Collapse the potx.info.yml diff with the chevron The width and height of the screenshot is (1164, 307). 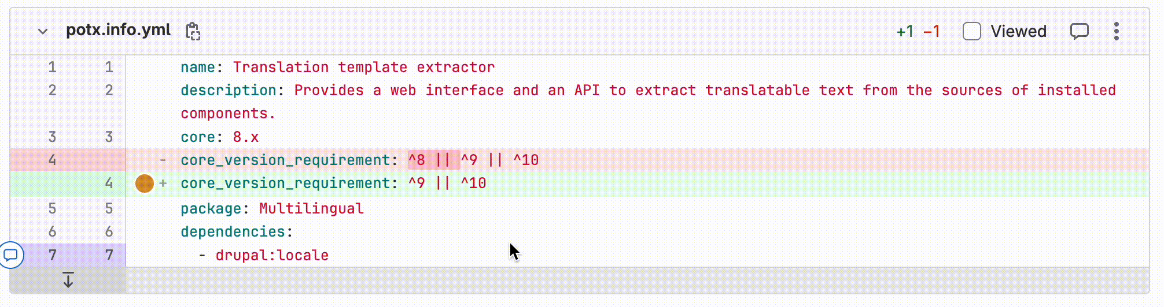(43, 31)
